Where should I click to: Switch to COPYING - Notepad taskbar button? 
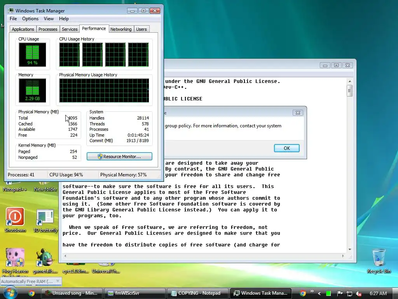coord(197,293)
